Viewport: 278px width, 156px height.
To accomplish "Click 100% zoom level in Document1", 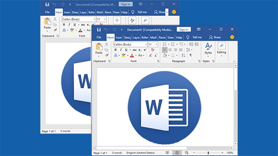I will coord(230,153).
